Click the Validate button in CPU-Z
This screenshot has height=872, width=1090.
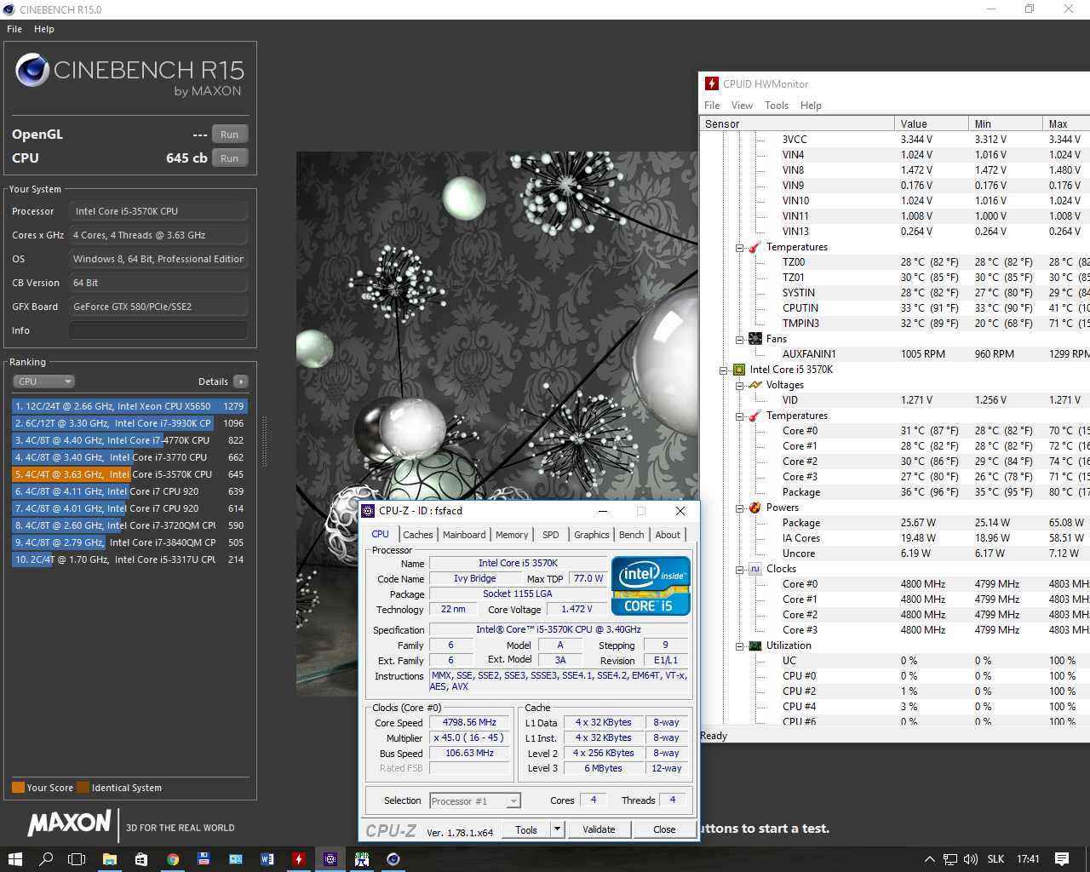599,829
